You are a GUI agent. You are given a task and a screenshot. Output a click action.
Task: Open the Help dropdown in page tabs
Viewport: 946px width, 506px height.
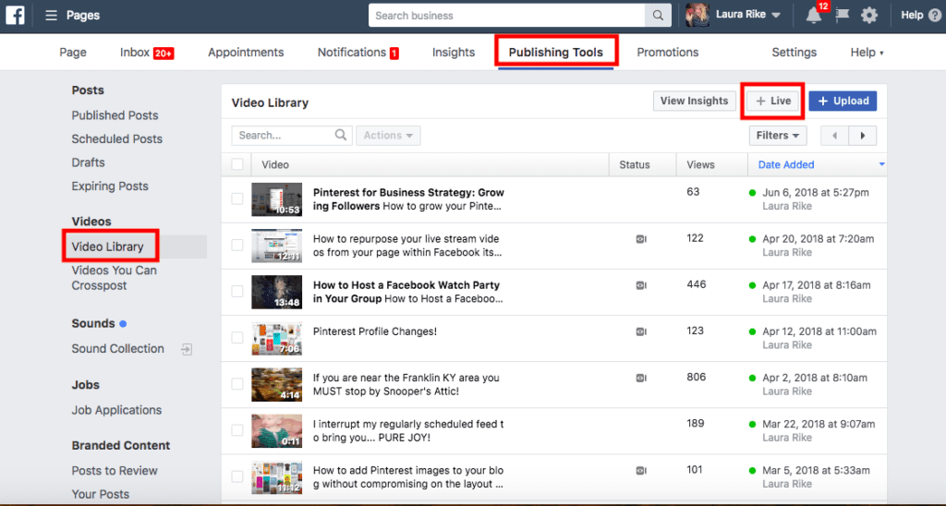pos(867,53)
